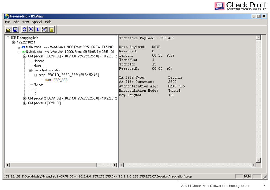Click the IKEView title bar app icon
This screenshot has height=190, width=270.
[x=6, y=16]
